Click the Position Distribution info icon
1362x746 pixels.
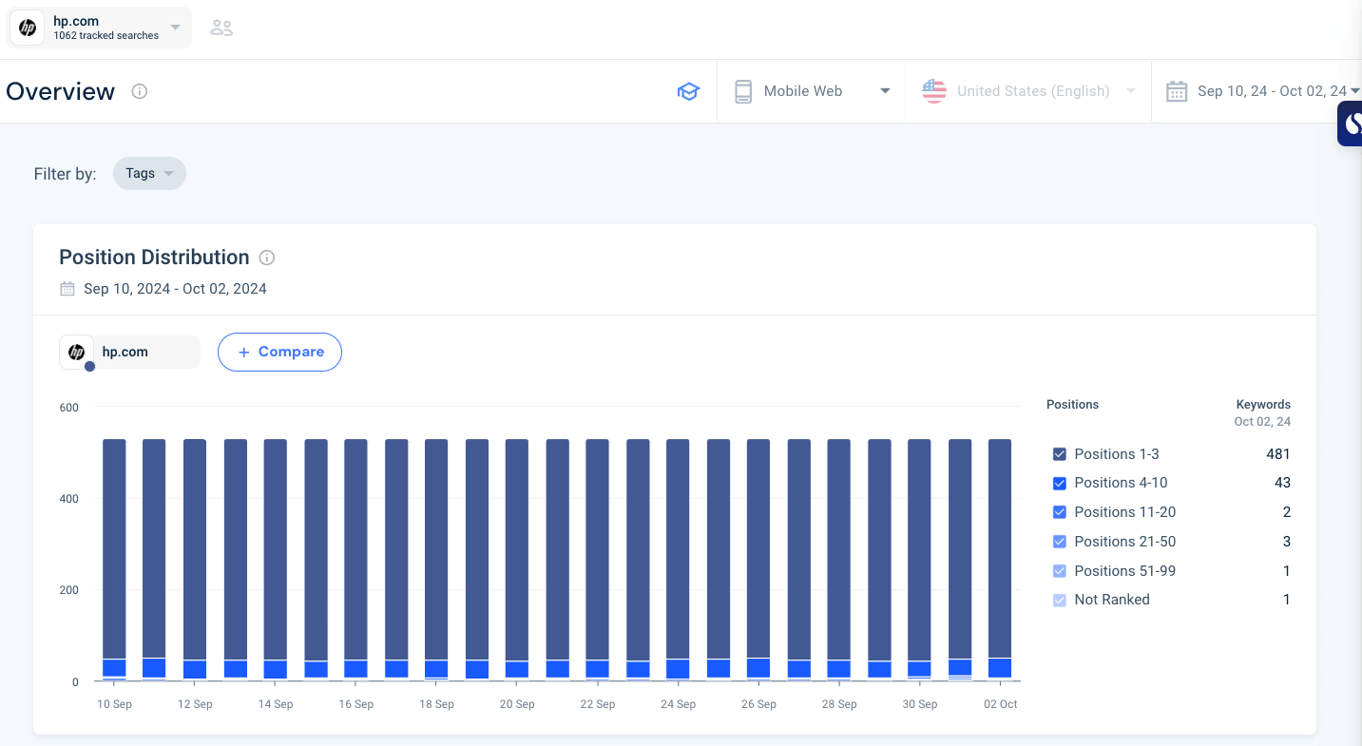point(267,257)
